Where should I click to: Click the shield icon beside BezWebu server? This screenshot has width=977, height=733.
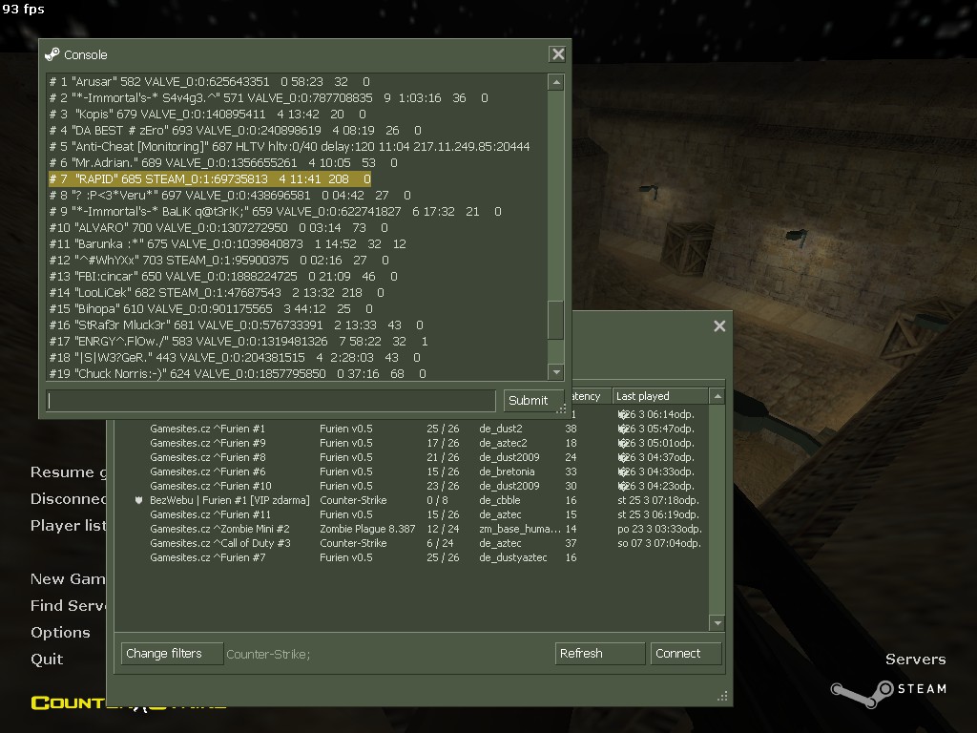point(138,500)
